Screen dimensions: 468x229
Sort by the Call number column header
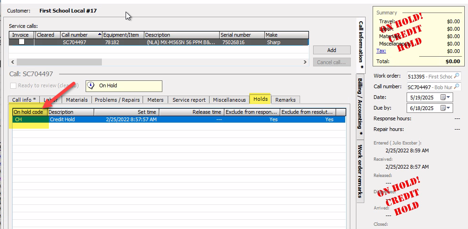[81, 35]
